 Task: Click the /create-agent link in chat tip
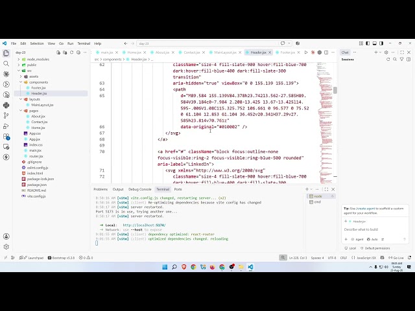366,209
